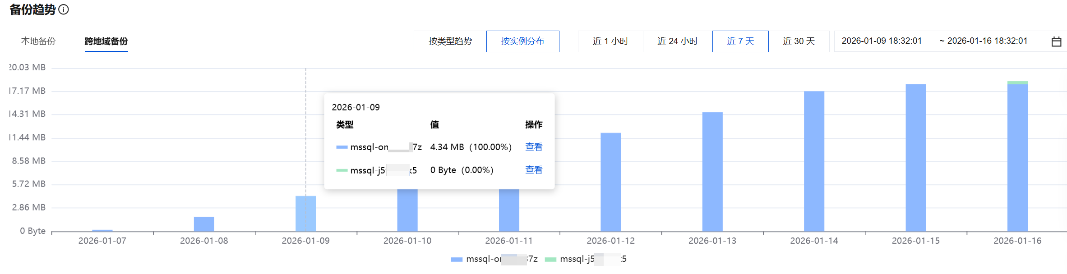
Task: Click the 备份趋势 section title
Action: tap(32, 9)
